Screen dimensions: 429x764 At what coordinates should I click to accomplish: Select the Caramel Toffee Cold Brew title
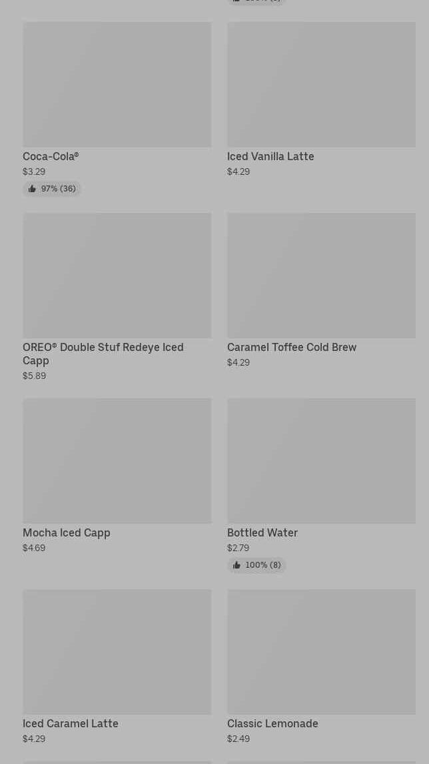pos(292,347)
